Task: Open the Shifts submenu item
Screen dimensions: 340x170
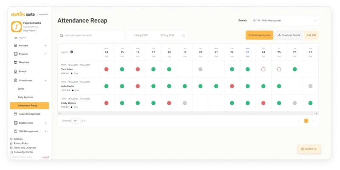Action: tap(21, 89)
